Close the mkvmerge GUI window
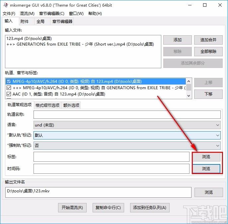Image resolution: width=228 pixels, height=224 pixels. [220, 5]
